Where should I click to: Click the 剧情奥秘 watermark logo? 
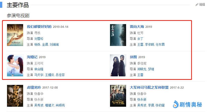click(187, 104)
